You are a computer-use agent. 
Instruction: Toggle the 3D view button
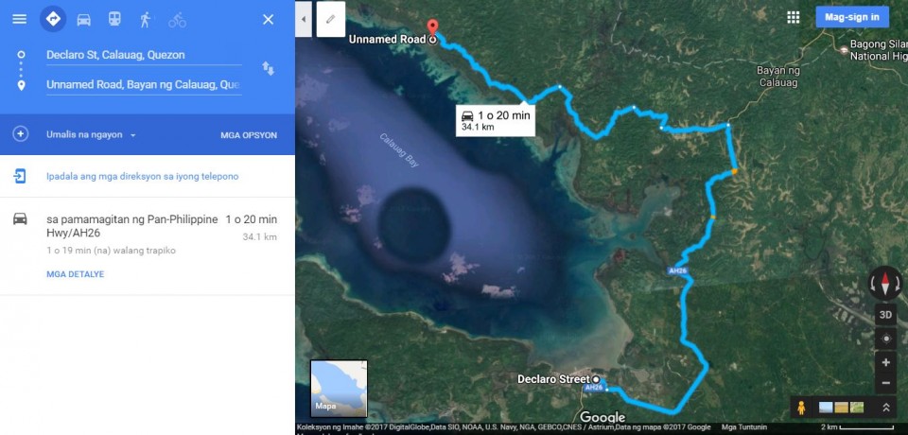coord(885,315)
